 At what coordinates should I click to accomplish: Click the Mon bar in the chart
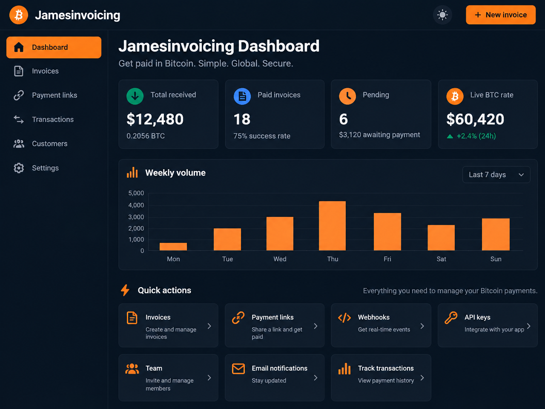(x=173, y=247)
